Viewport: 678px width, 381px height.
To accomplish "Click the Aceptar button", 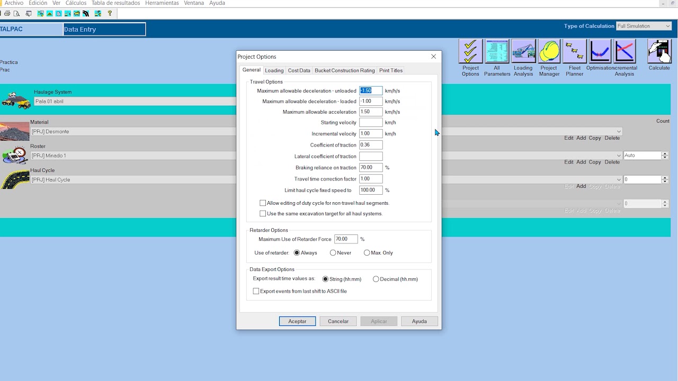I will point(297,321).
